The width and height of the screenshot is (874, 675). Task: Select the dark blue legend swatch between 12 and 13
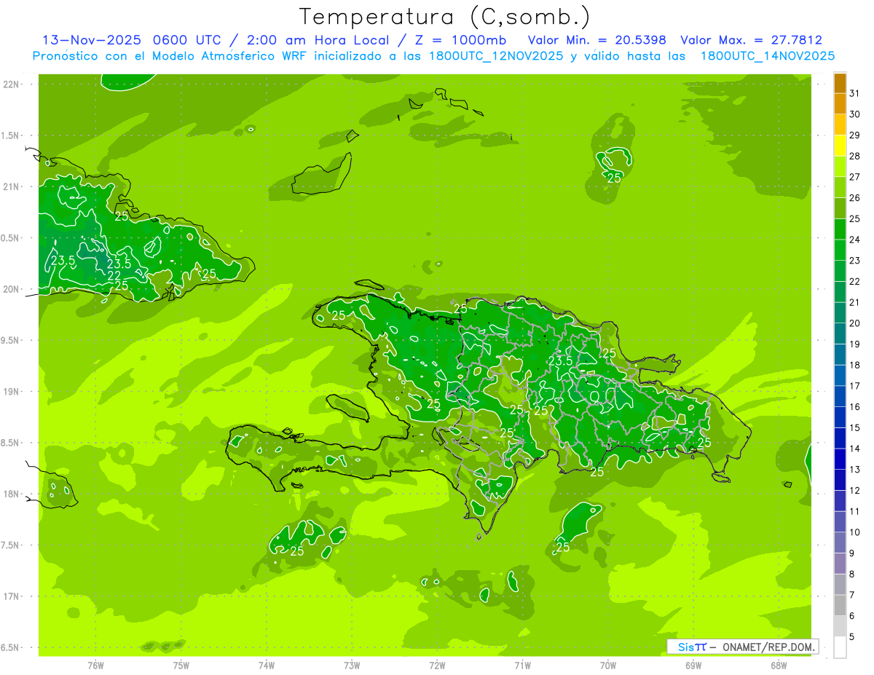click(840, 480)
